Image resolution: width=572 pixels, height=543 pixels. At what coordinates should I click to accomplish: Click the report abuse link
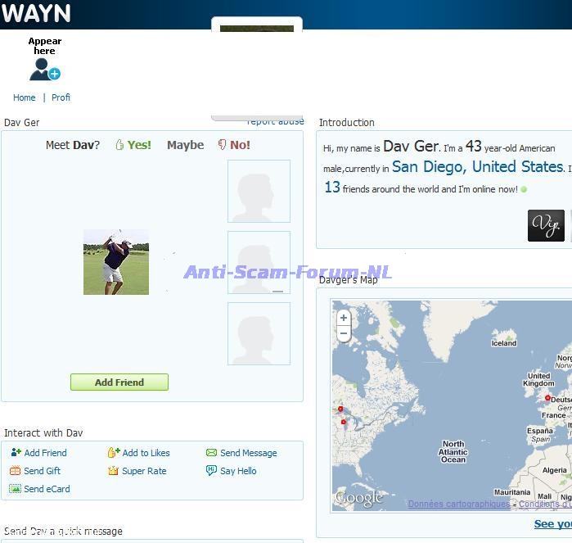coord(275,122)
